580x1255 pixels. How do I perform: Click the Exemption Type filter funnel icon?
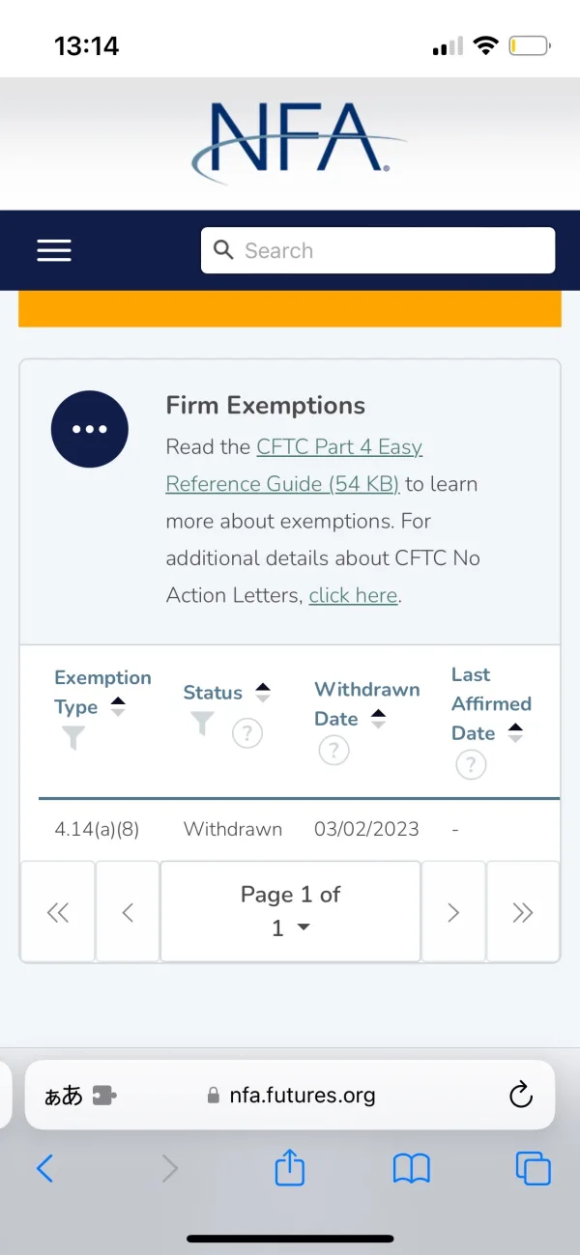pos(72,739)
